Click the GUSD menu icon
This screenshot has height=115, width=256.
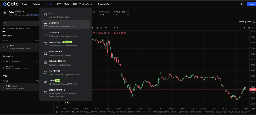46,82
